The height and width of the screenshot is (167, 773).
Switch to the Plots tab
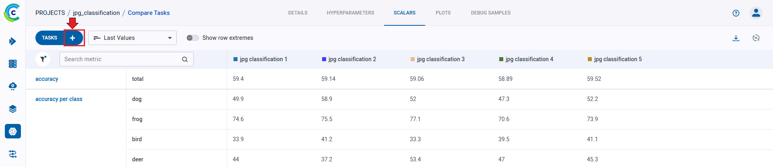coord(443,13)
